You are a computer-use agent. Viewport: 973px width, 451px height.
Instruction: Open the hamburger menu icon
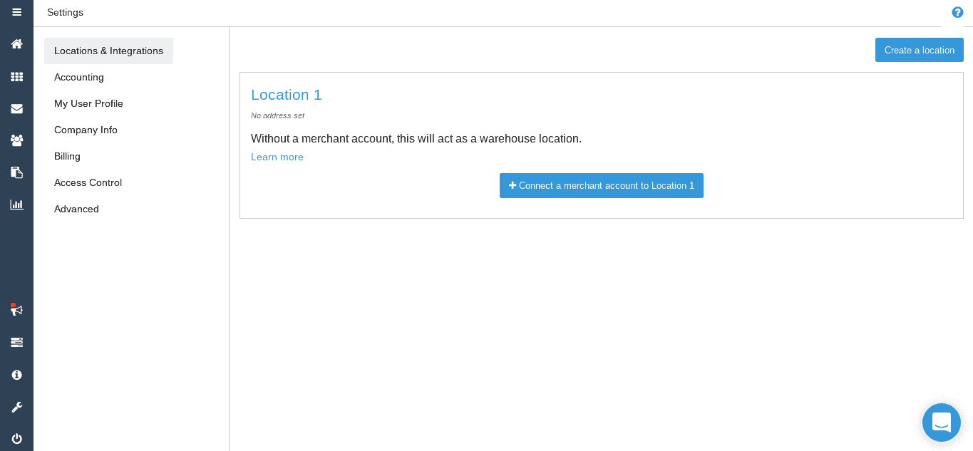(x=16, y=12)
